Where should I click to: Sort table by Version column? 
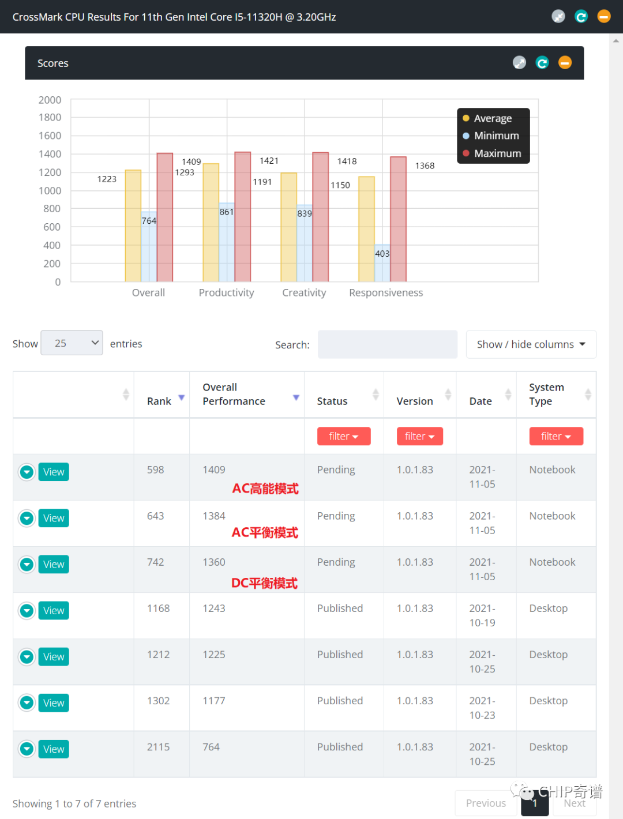[x=420, y=395]
